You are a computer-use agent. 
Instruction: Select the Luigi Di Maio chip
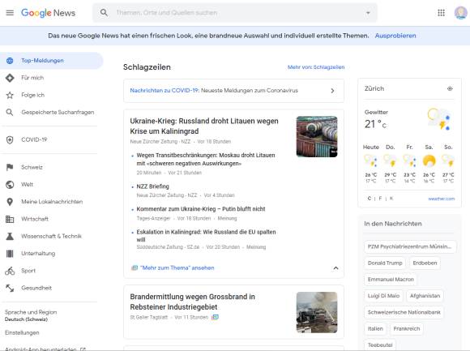point(383,296)
